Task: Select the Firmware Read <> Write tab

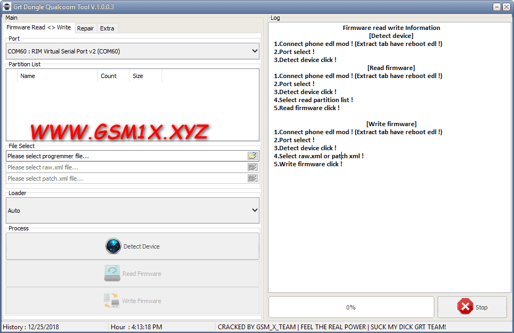Action: (x=39, y=27)
